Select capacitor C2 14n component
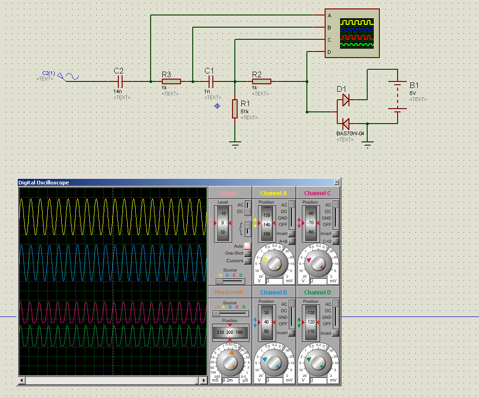This screenshot has width=479, height=397. pos(120,81)
